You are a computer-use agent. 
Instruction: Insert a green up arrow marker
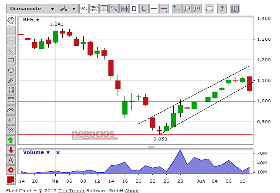tap(11, 140)
